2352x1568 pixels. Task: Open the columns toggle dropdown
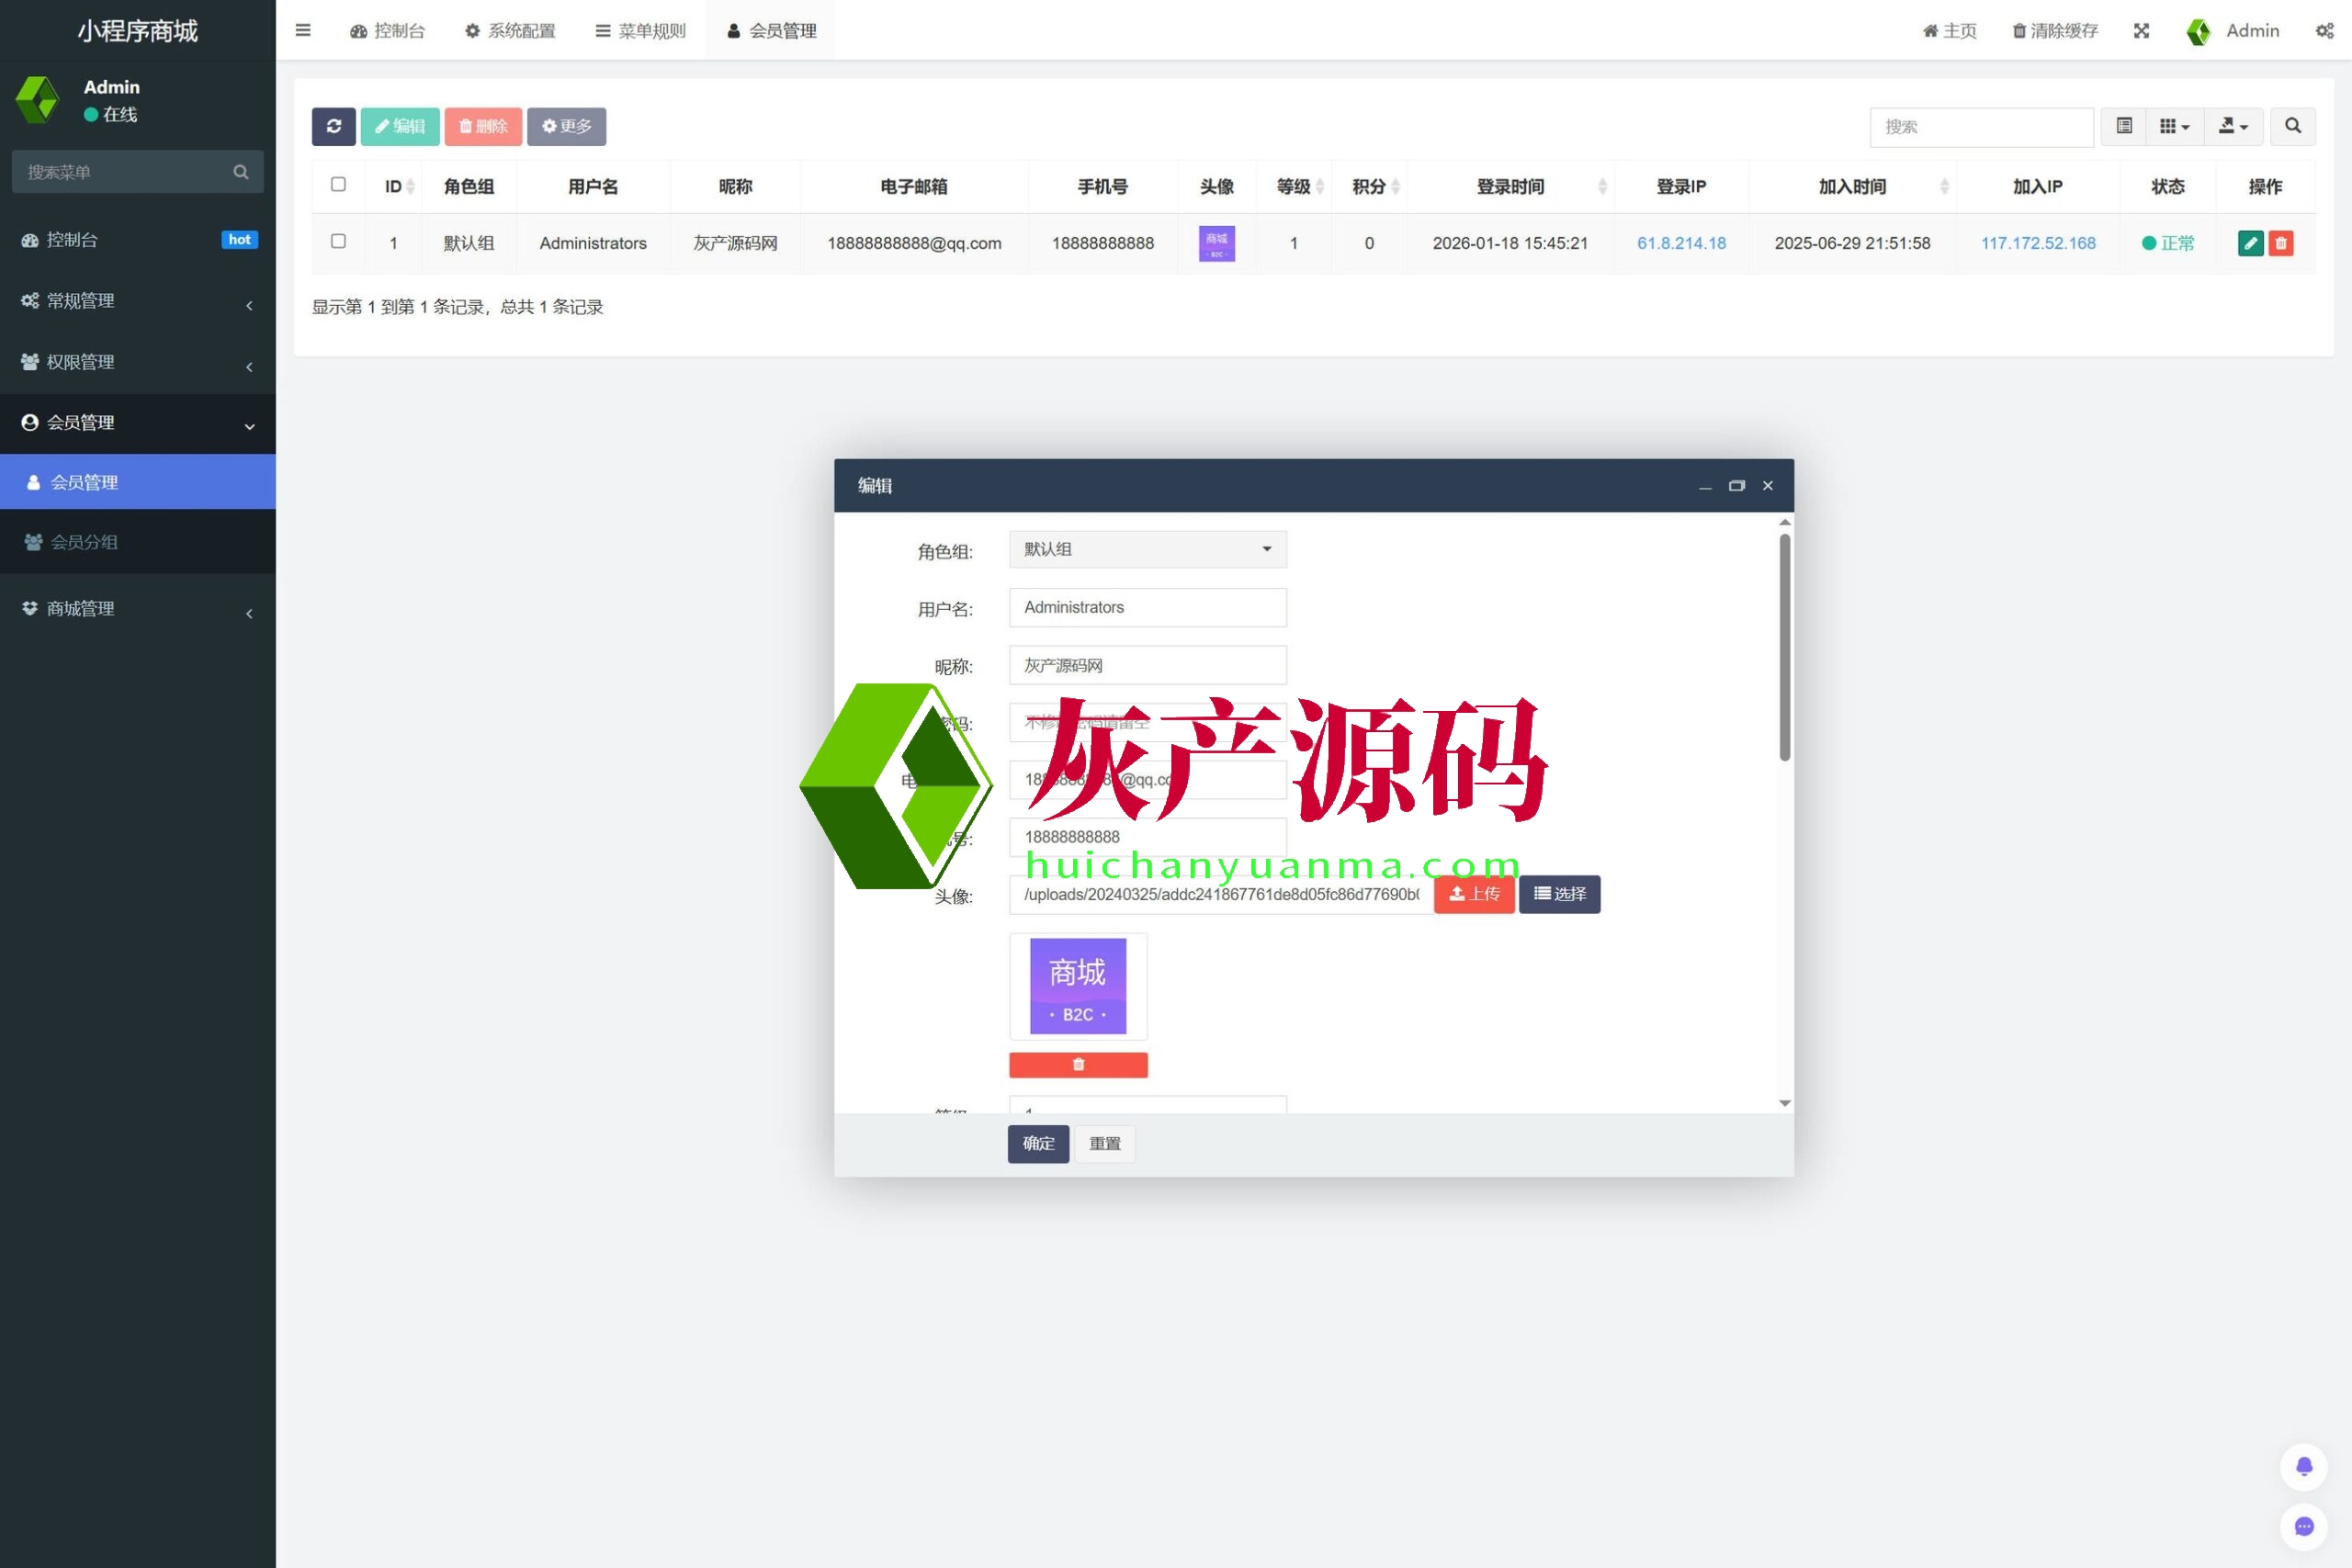(x=2174, y=126)
